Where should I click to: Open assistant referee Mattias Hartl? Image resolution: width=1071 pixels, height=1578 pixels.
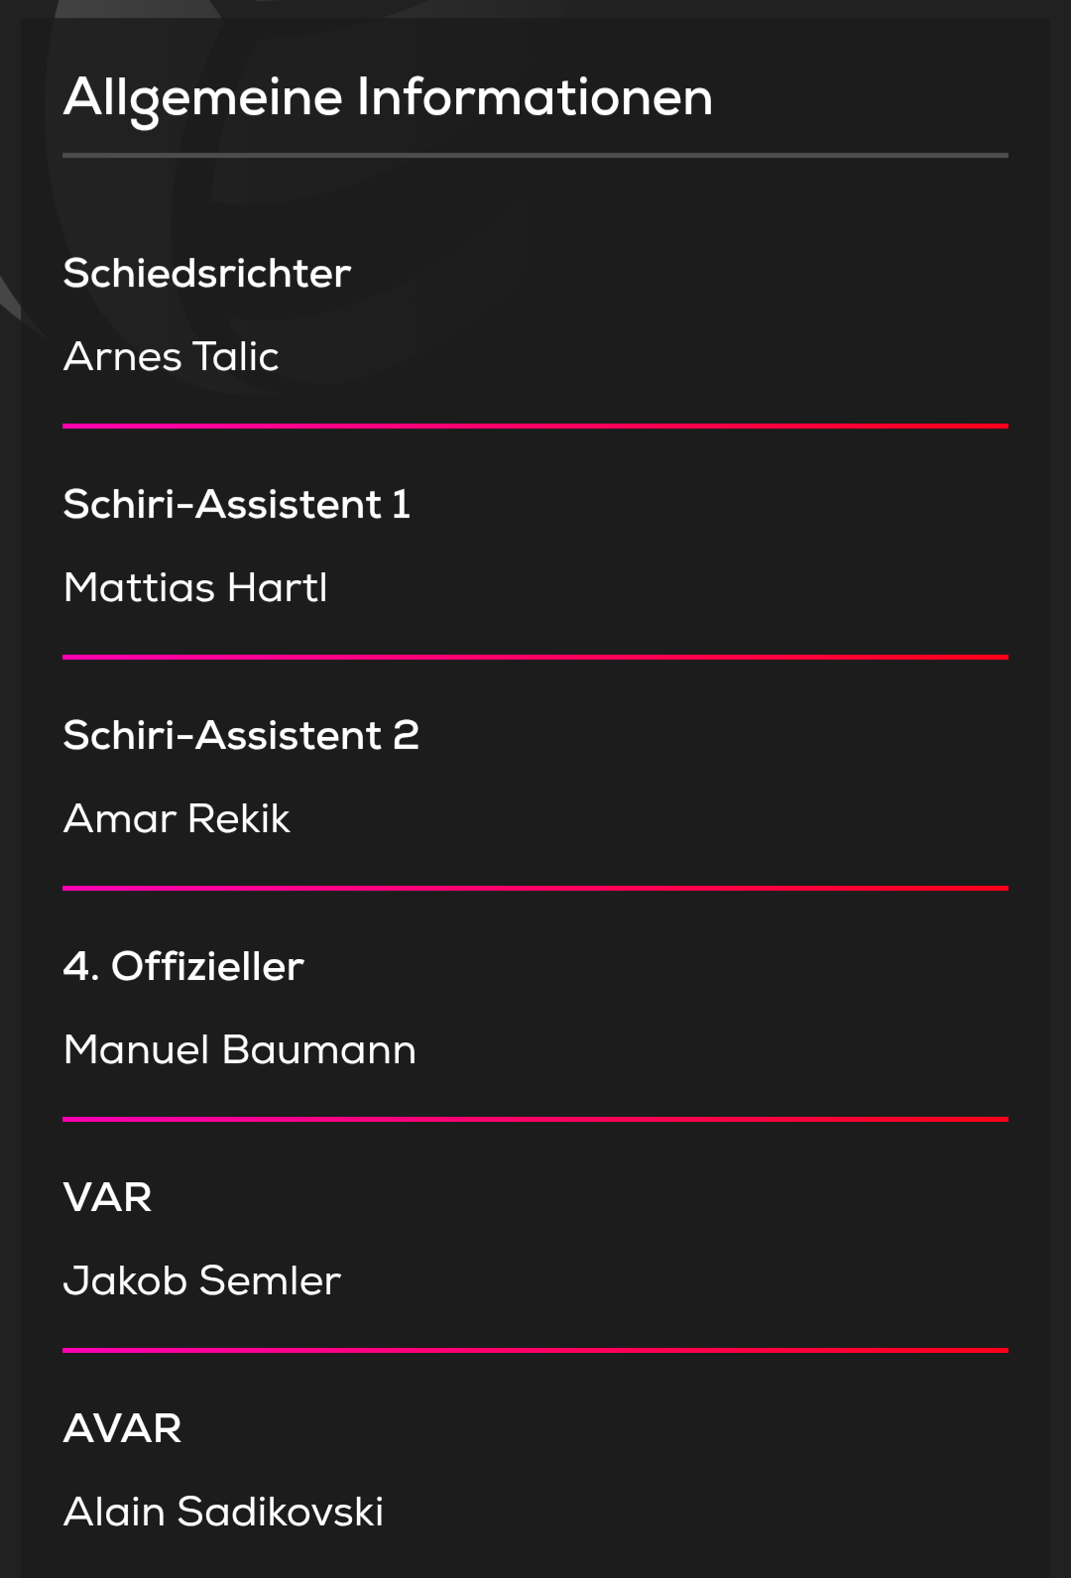(195, 588)
